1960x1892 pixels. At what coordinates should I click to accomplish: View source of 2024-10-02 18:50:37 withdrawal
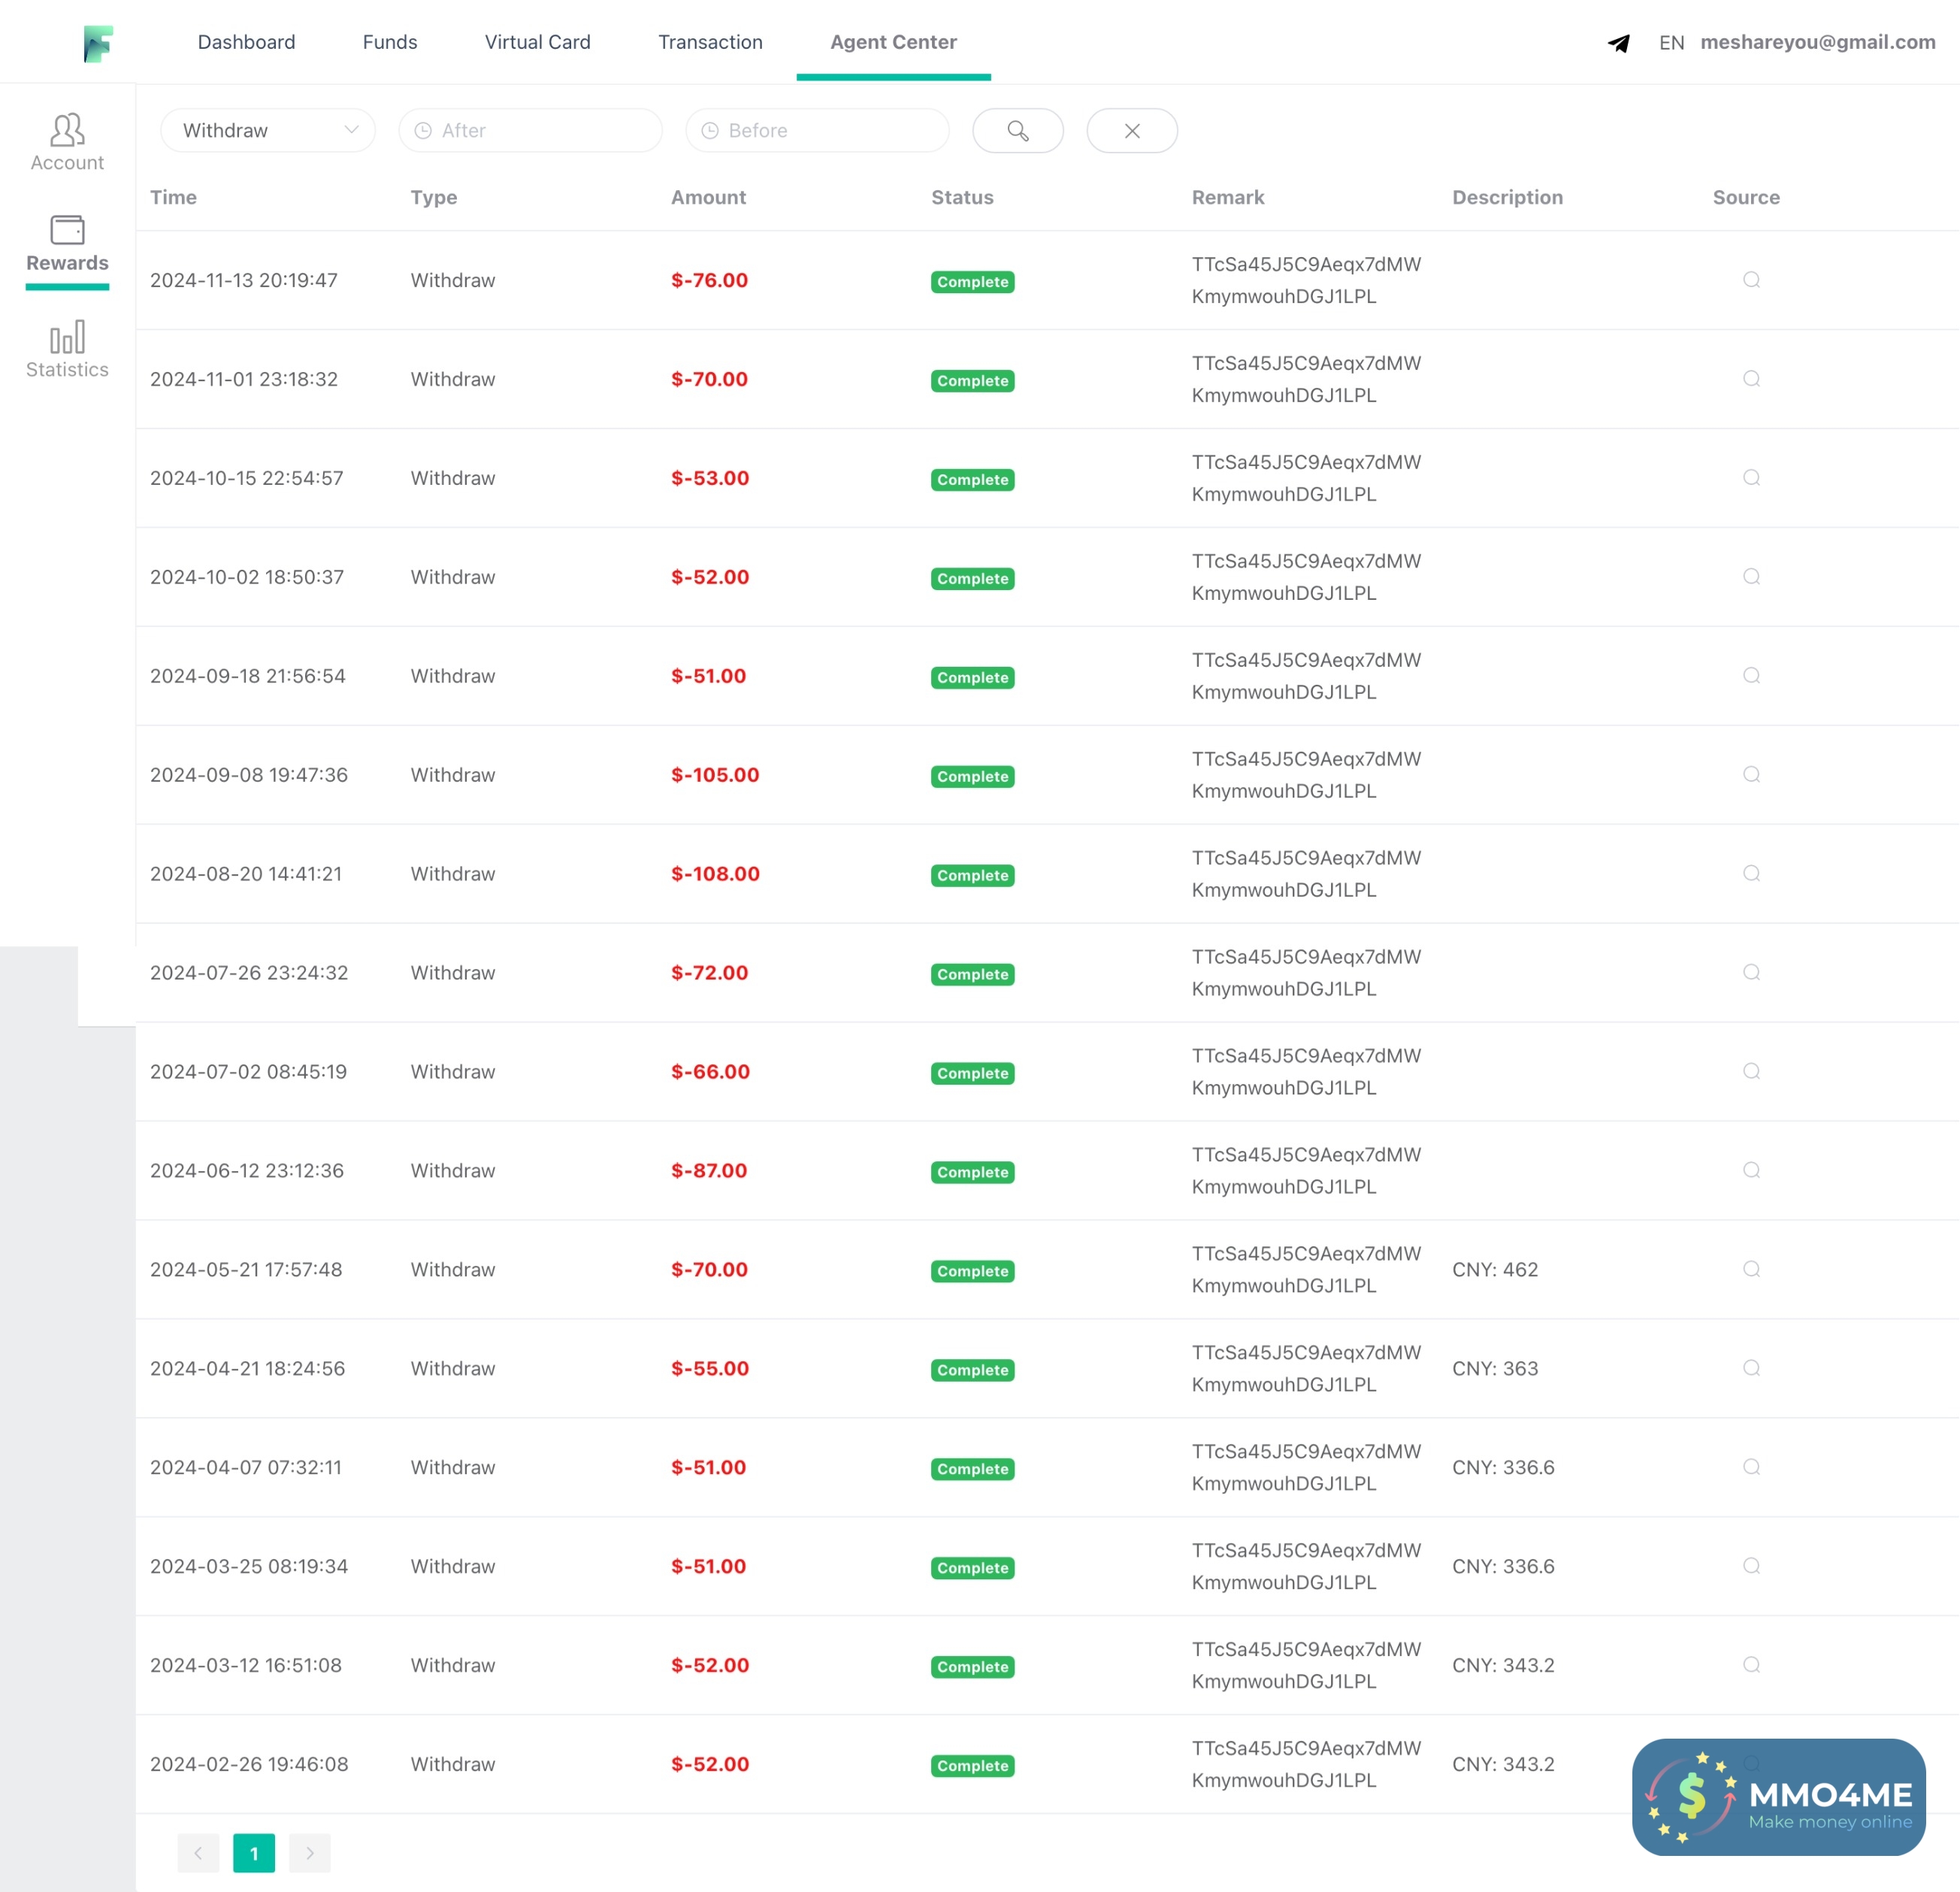(1752, 577)
